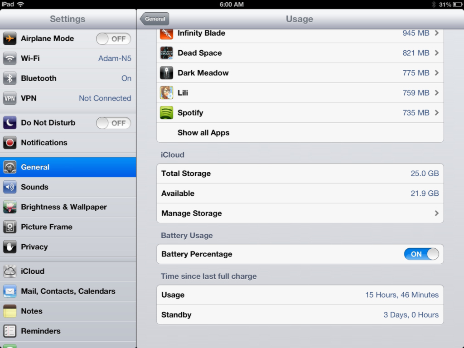This screenshot has height=348, width=464.
Task: Tap the Dark Meadow app icon
Action: 167,73
